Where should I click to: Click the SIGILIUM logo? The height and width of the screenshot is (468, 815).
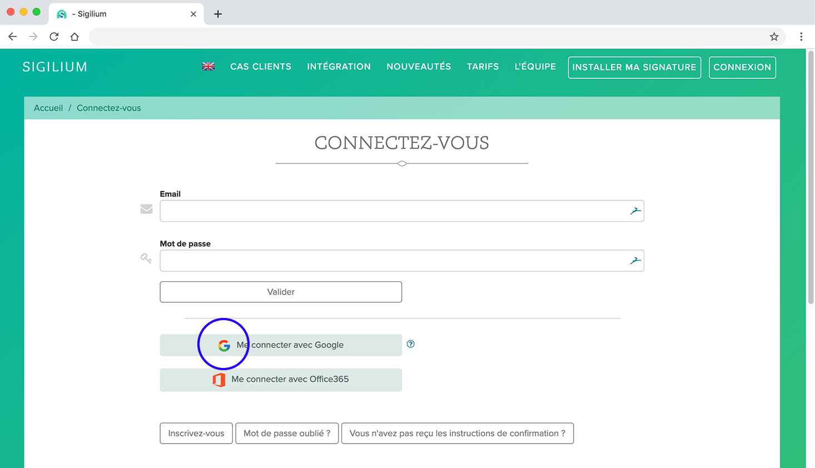pos(55,67)
